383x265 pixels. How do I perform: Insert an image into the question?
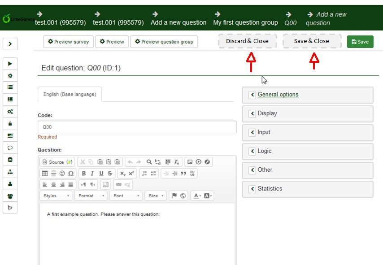point(190,162)
